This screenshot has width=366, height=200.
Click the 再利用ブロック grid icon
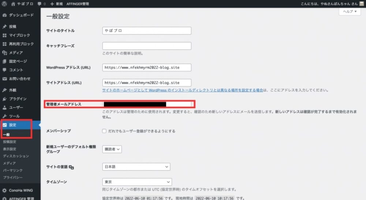[4, 44]
